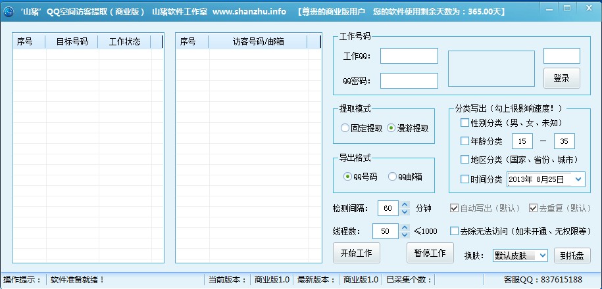The width and height of the screenshot is (602, 289).
Task: Click 已采集个数： status entry
Action: coord(410,280)
